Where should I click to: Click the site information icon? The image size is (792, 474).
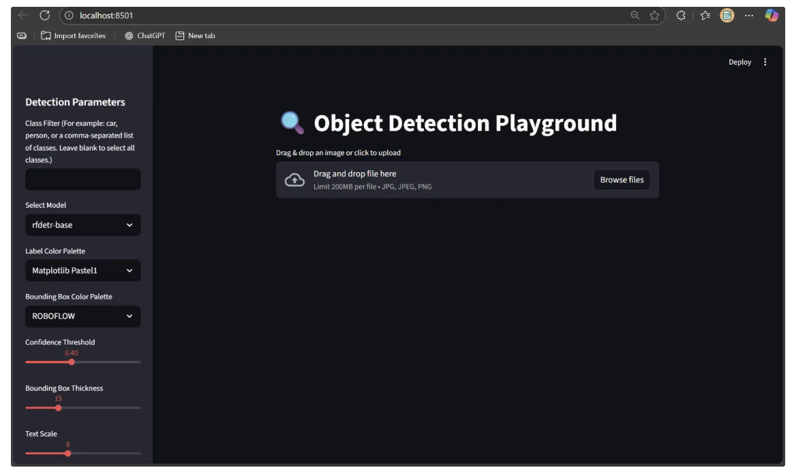click(x=69, y=15)
